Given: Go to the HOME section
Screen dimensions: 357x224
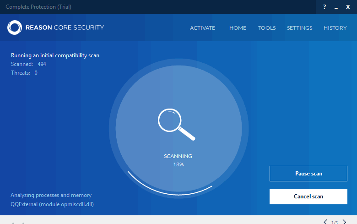Looking at the screenshot, I should pyautogui.click(x=238, y=28).
